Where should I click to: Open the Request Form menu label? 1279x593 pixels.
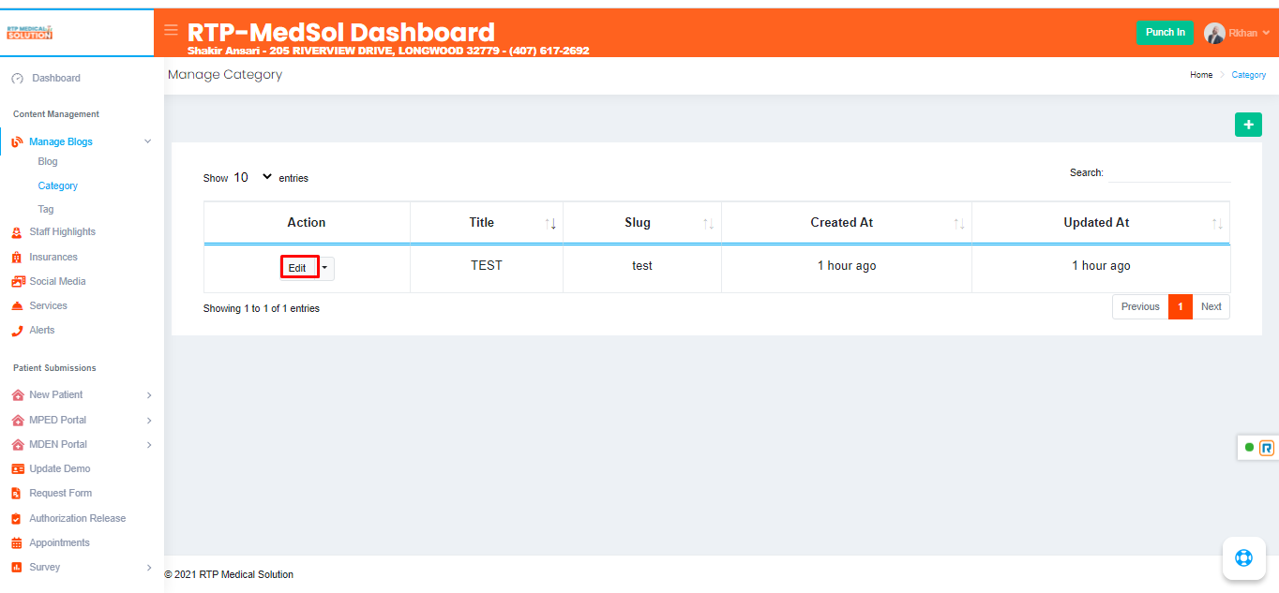61,494
